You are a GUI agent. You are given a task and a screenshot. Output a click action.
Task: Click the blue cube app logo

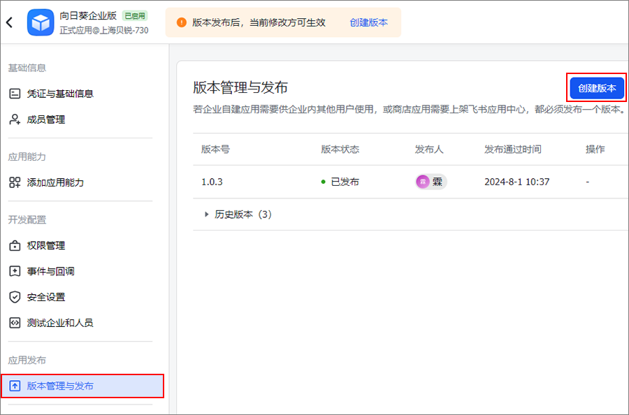pos(41,22)
